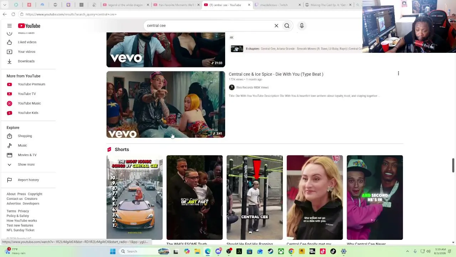The height and width of the screenshot is (257, 456).
Task: Open the Your videos play icon
Action: (x=10, y=52)
